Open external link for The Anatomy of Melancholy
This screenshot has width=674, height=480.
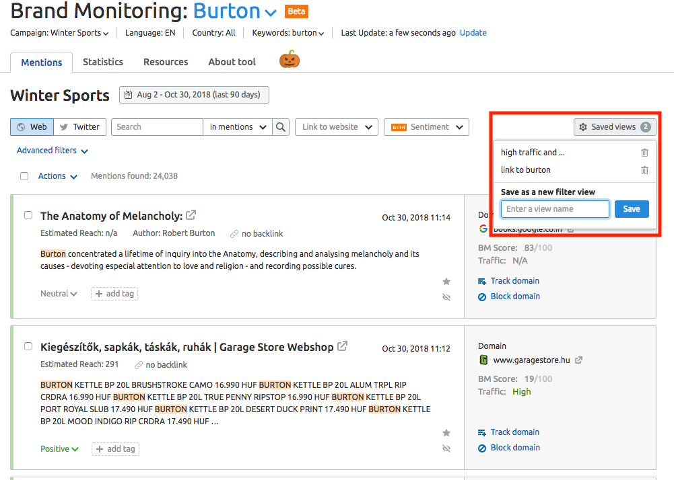click(x=191, y=214)
